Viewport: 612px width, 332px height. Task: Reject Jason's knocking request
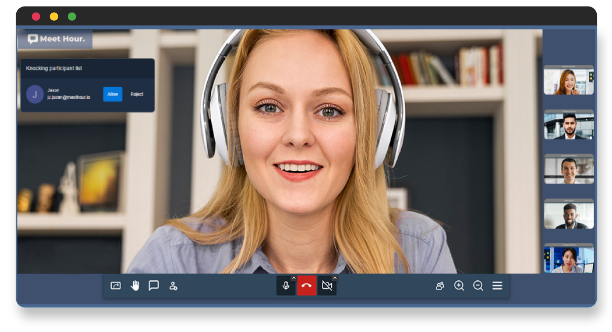click(137, 94)
